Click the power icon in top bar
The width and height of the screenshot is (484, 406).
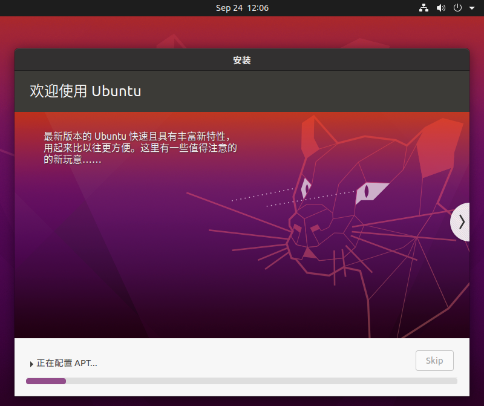457,8
